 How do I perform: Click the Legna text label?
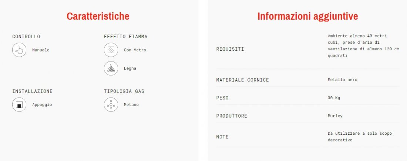(x=130, y=68)
